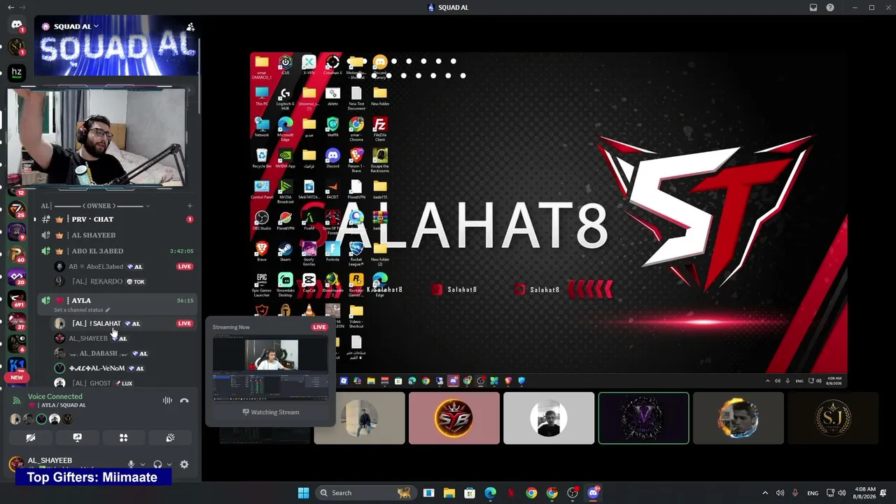Click the invite people icon beside SQUAD AL
This screenshot has height=504, width=896.
click(x=190, y=27)
